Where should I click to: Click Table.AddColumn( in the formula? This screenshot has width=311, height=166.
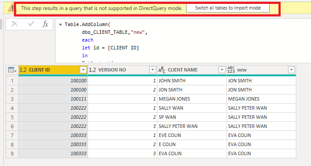pyautogui.click(x=88, y=24)
